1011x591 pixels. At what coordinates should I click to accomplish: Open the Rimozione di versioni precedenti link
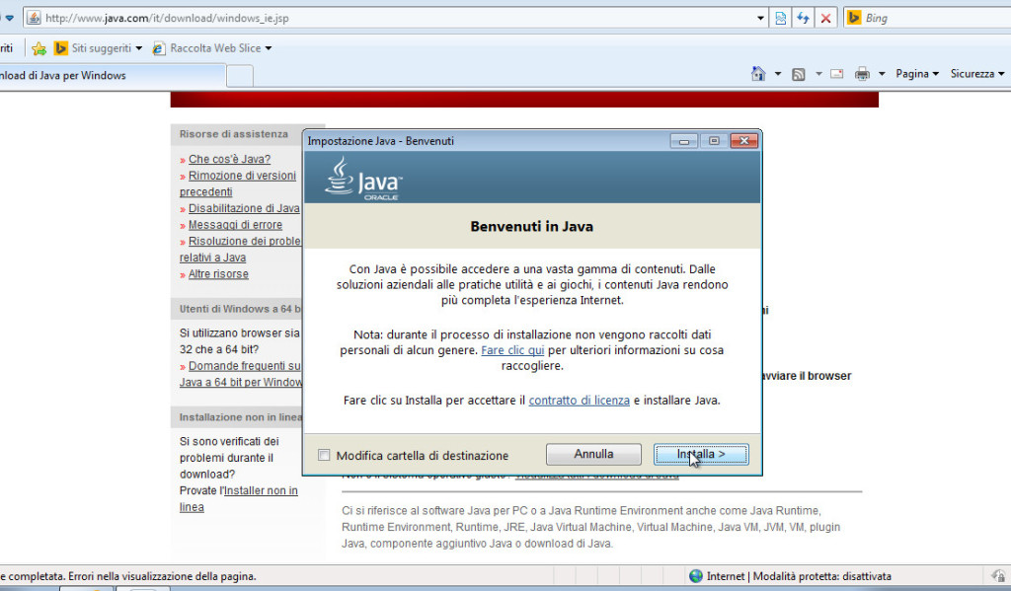click(237, 184)
